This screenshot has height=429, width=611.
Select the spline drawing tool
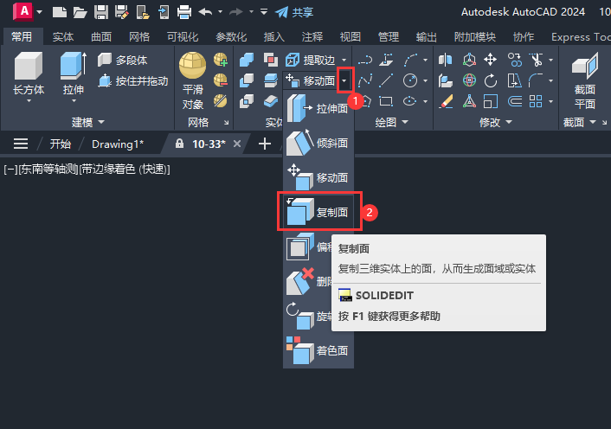365,80
